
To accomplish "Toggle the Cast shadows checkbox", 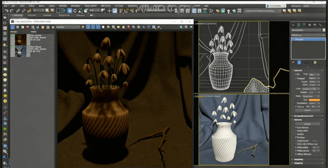I will 296,127.
